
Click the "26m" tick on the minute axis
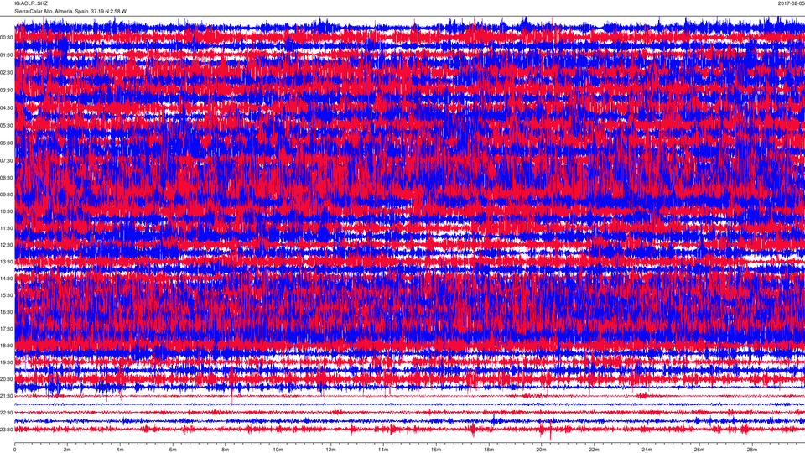coord(699,450)
